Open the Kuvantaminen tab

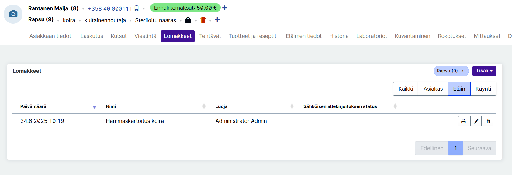(x=413, y=36)
